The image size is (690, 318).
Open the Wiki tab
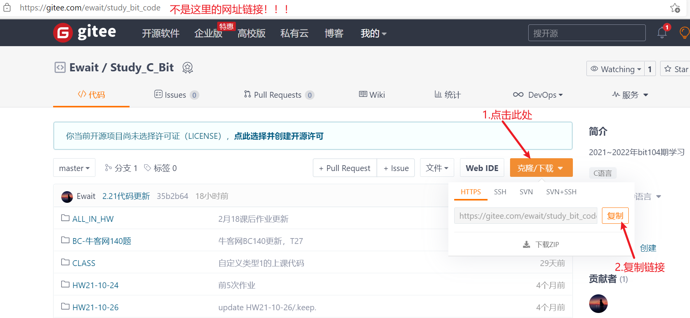tap(372, 95)
